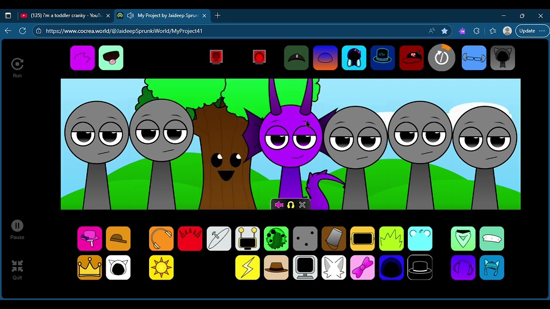550x309 pixels.
Task: Favorite this page with star icon
Action: click(445, 31)
